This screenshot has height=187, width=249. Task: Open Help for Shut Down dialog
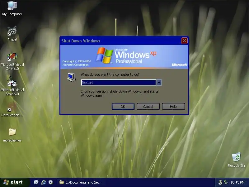[x=173, y=107]
